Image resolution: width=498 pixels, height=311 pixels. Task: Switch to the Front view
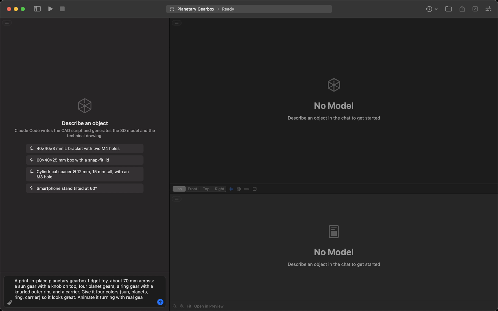click(x=192, y=189)
